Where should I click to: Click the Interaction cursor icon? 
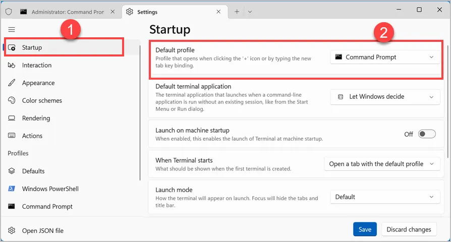tap(12, 65)
